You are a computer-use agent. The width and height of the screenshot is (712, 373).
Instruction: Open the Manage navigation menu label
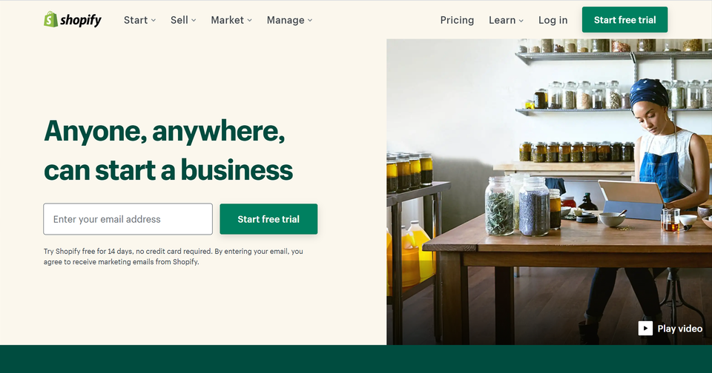(x=286, y=20)
